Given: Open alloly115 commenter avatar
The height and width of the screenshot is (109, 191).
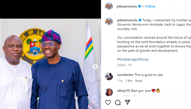Looking at the screenshot, I should [109, 92].
